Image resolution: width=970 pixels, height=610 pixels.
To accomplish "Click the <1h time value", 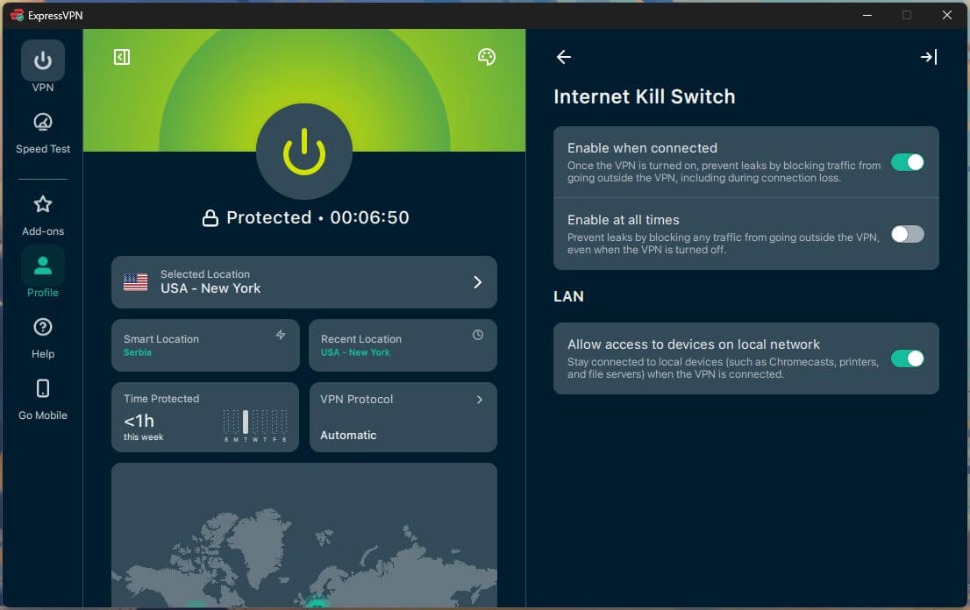I will coord(139,421).
